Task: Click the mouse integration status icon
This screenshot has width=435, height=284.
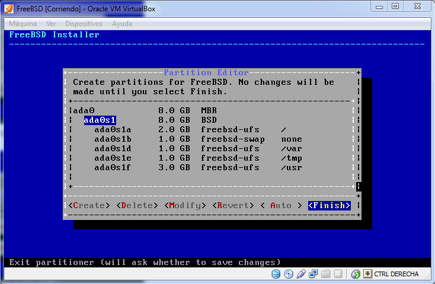Action: (x=356, y=274)
